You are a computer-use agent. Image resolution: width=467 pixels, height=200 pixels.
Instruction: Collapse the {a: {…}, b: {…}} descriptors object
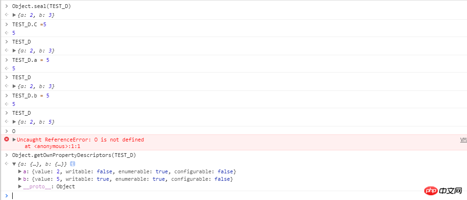(14, 164)
